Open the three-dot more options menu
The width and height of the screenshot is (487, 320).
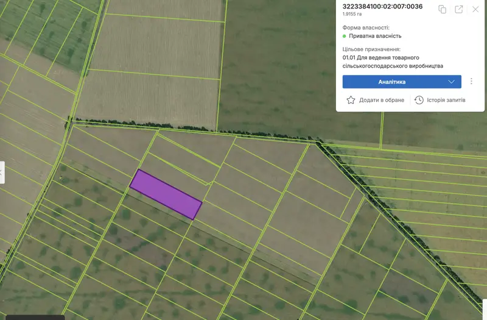pos(471,82)
